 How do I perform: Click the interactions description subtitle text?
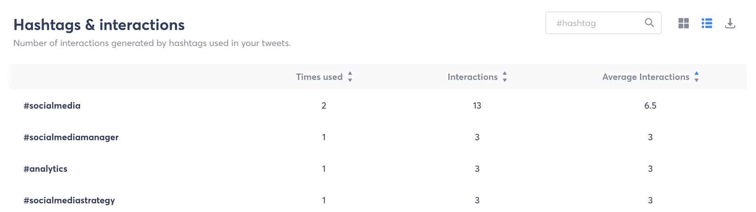[x=152, y=43]
